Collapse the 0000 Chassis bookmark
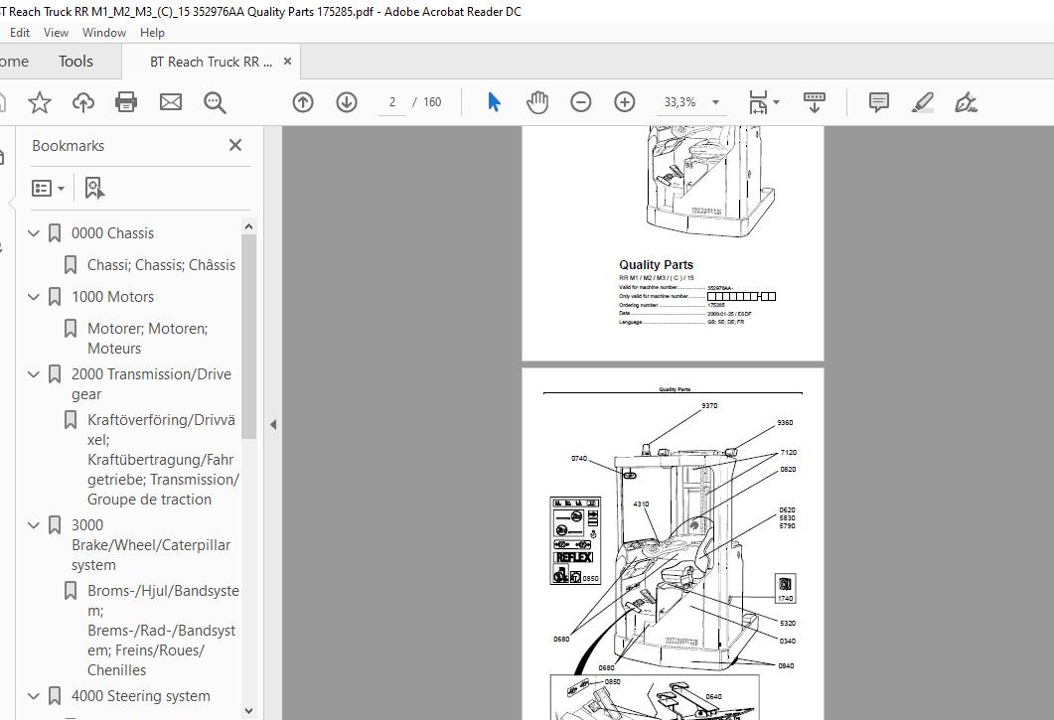This screenshot has width=1054, height=720. (x=34, y=233)
